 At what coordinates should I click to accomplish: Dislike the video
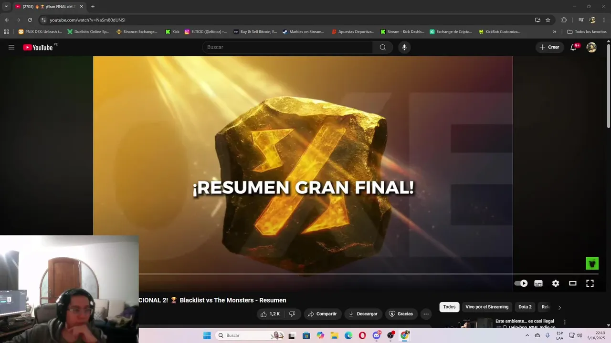tap(292, 314)
